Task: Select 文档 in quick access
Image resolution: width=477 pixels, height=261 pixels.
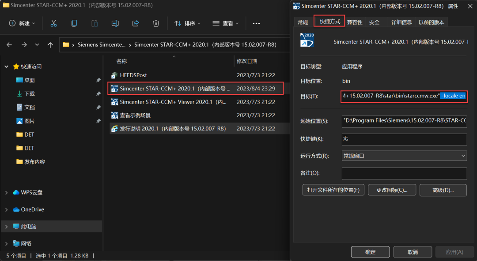Action: pos(29,107)
